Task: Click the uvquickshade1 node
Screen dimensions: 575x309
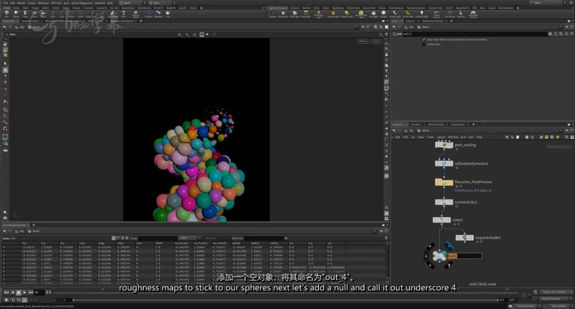Action: click(464, 238)
